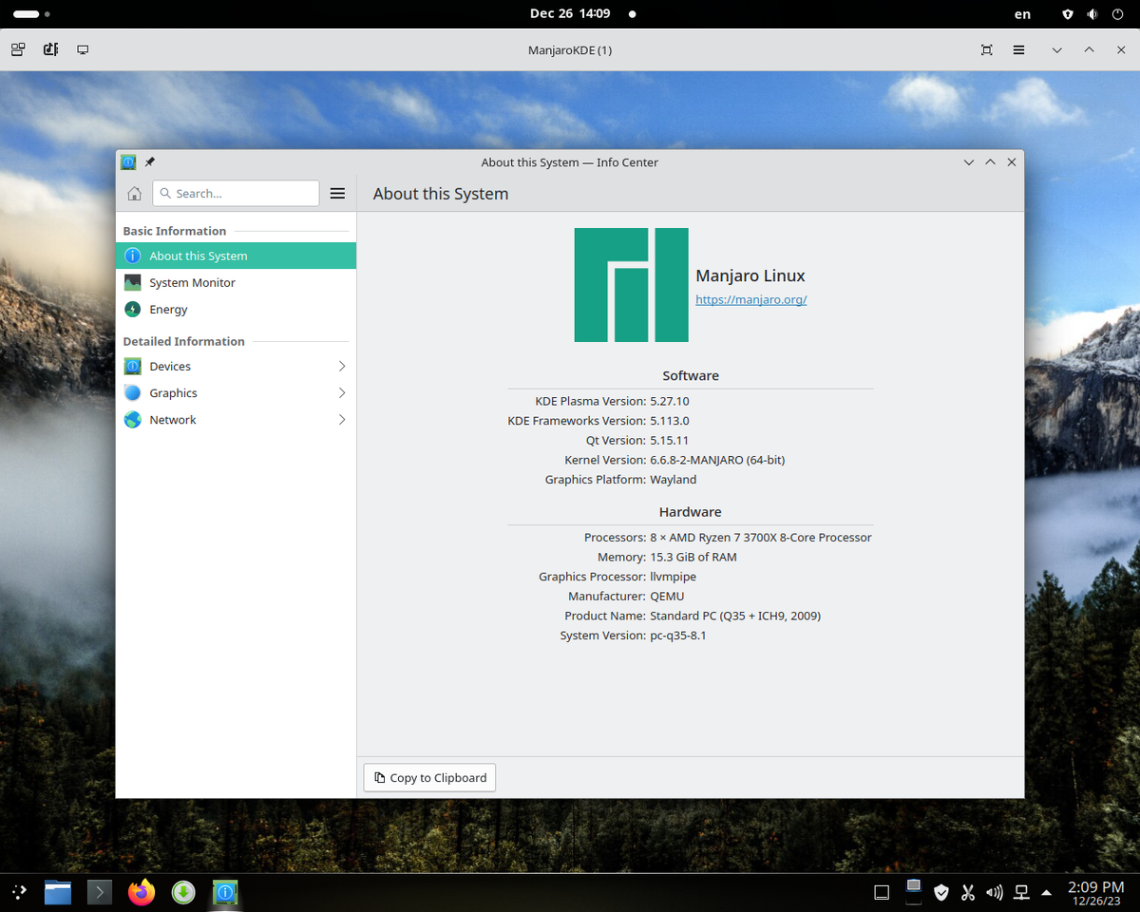
Task: Launch the file manager from the taskbar
Action: [58, 892]
